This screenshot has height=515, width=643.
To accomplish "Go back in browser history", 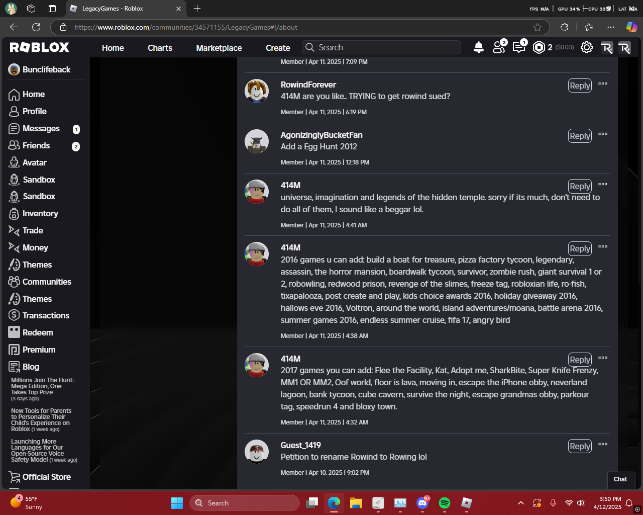I will (14, 27).
